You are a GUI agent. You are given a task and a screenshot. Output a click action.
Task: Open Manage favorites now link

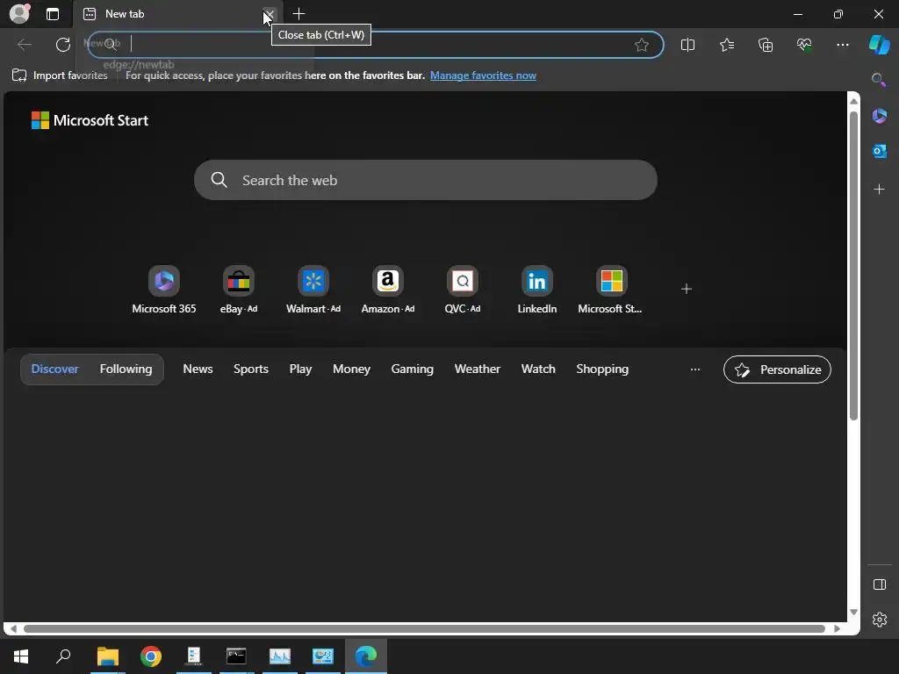click(483, 75)
